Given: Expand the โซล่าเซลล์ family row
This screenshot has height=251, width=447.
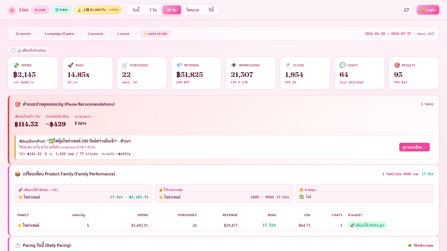Looking at the screenshot, I should pos(224,225).
